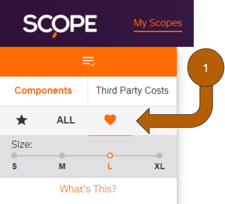Set size slider to XL dot
The height and width of the screenshot is (204, 225).
tap(160, 155)
